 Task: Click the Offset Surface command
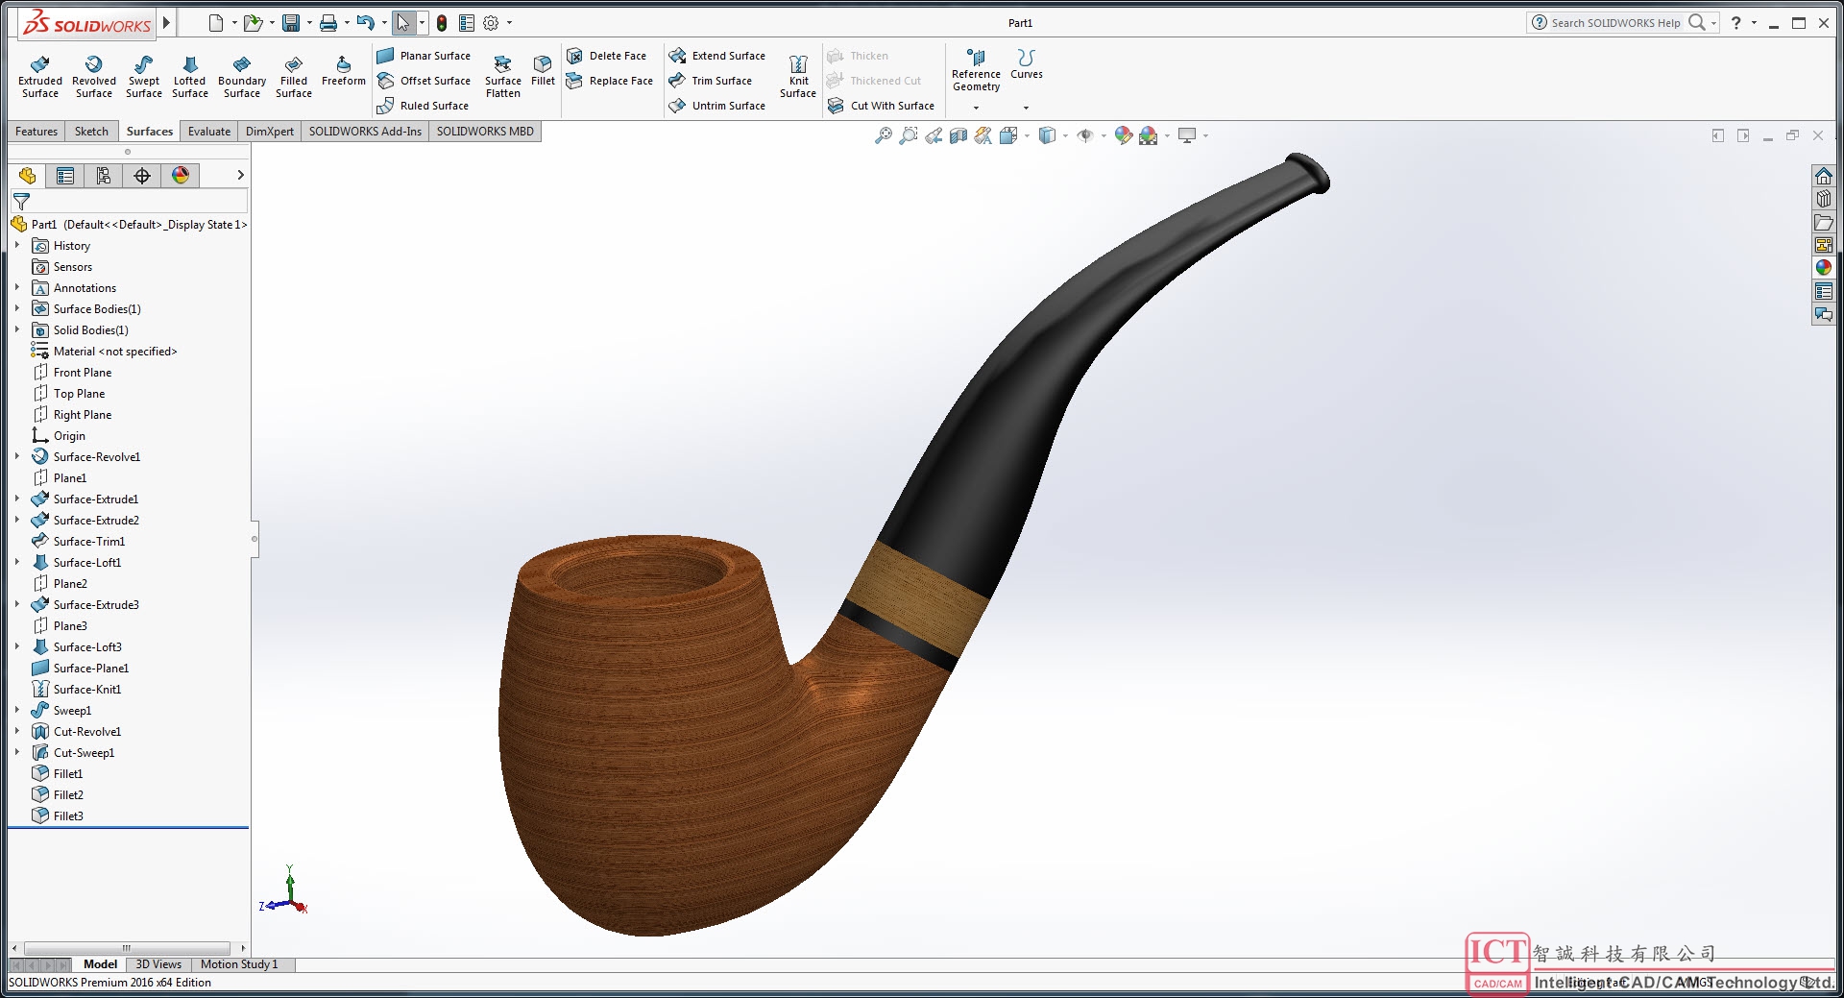pos(424,81)
